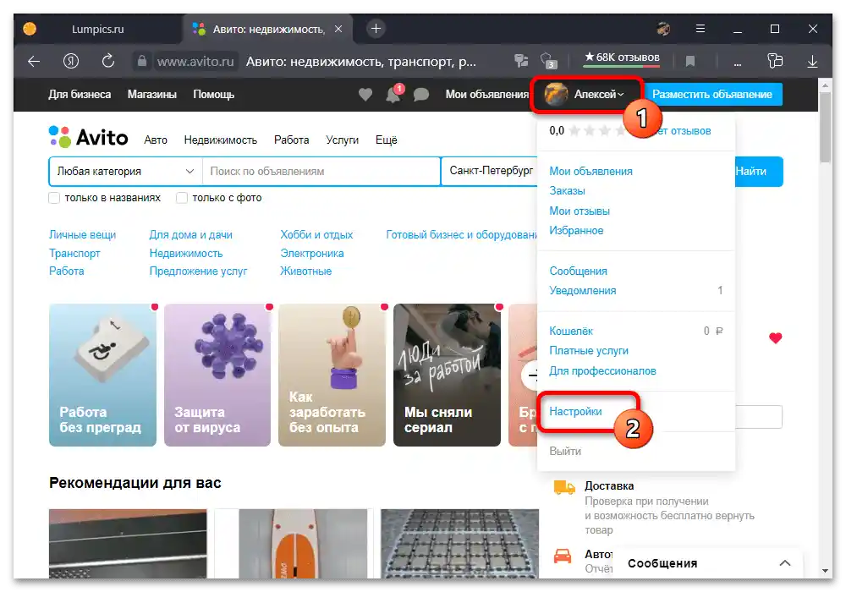This screenshot has width=846, height=592.
Task: Open the Электроника category link
Action: [312, 254]
